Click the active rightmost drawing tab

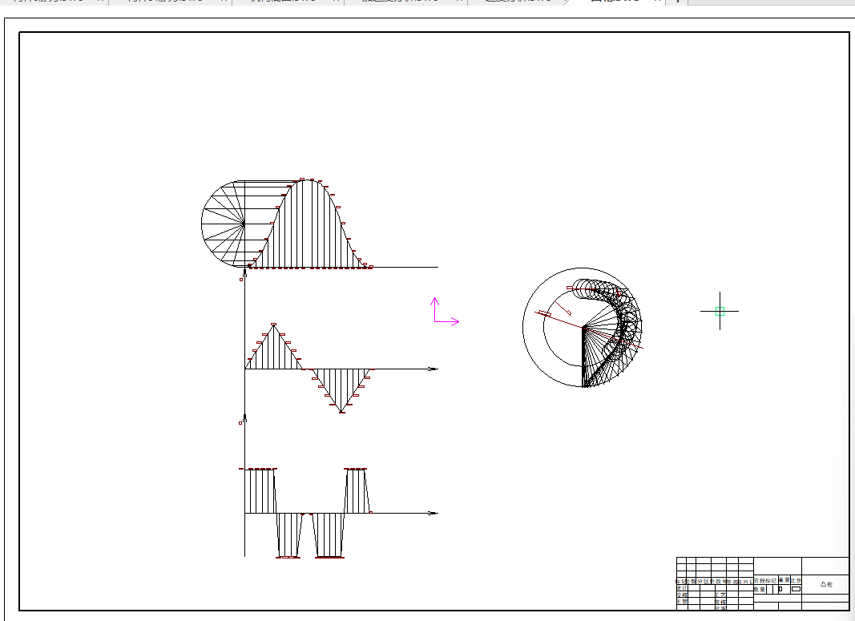click(x=614, y=2)
